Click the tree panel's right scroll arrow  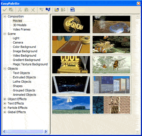[46, 131]
